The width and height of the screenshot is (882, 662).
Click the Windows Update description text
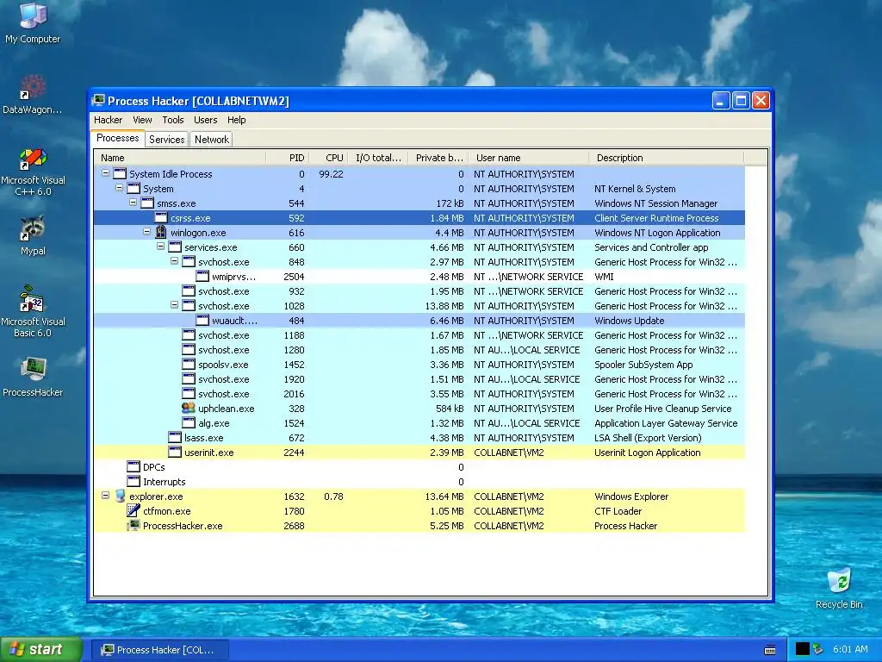tap(629, 321)
